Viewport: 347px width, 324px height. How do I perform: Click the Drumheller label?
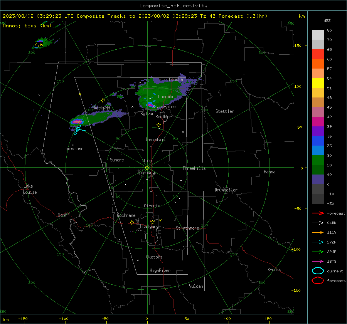[226, 190]
